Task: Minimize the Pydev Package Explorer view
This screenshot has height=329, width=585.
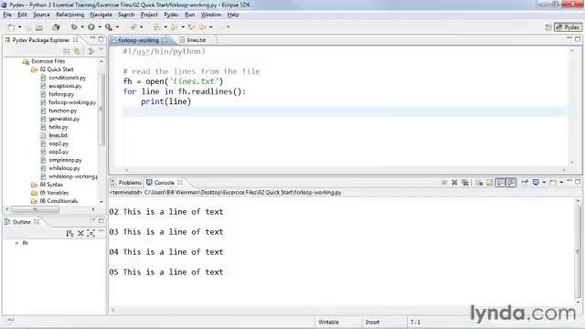Action: click(x=92, y=38)
